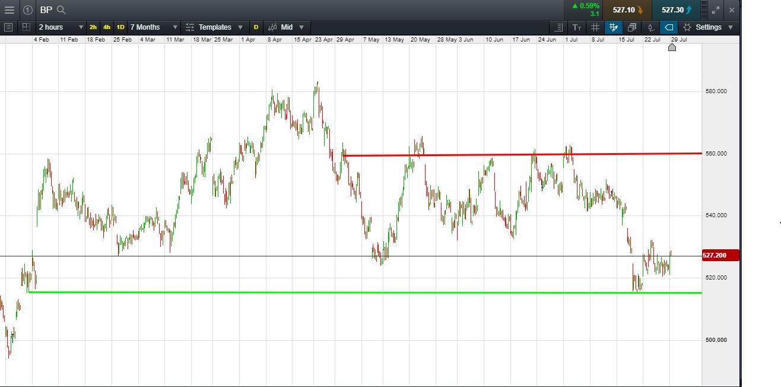Image resolution: width=781 pixels, height=387 pixels.
Task: Click the 560.000 price axis label
Action: click(x=716, y=154)
